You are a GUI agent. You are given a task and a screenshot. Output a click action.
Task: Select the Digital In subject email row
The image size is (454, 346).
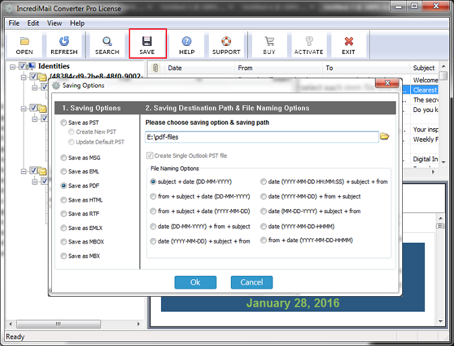click(425, 159)
